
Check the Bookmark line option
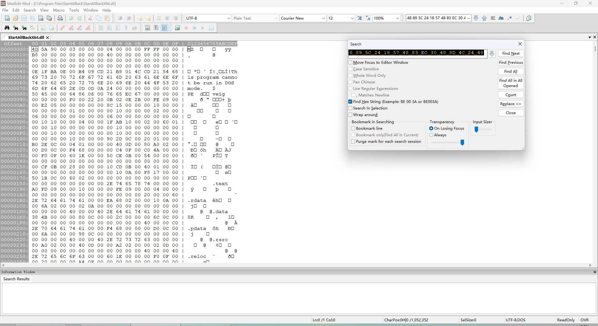[x=353, y=128]
